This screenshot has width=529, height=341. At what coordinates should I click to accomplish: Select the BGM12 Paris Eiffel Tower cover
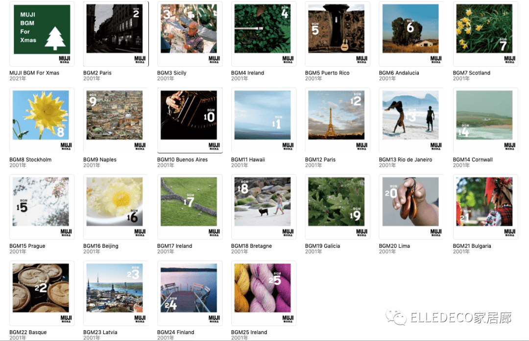pos(337,120)
